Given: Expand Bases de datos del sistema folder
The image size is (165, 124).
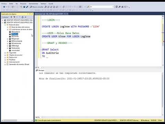Looking at the screenshot, I should click(x=8, y=27).
